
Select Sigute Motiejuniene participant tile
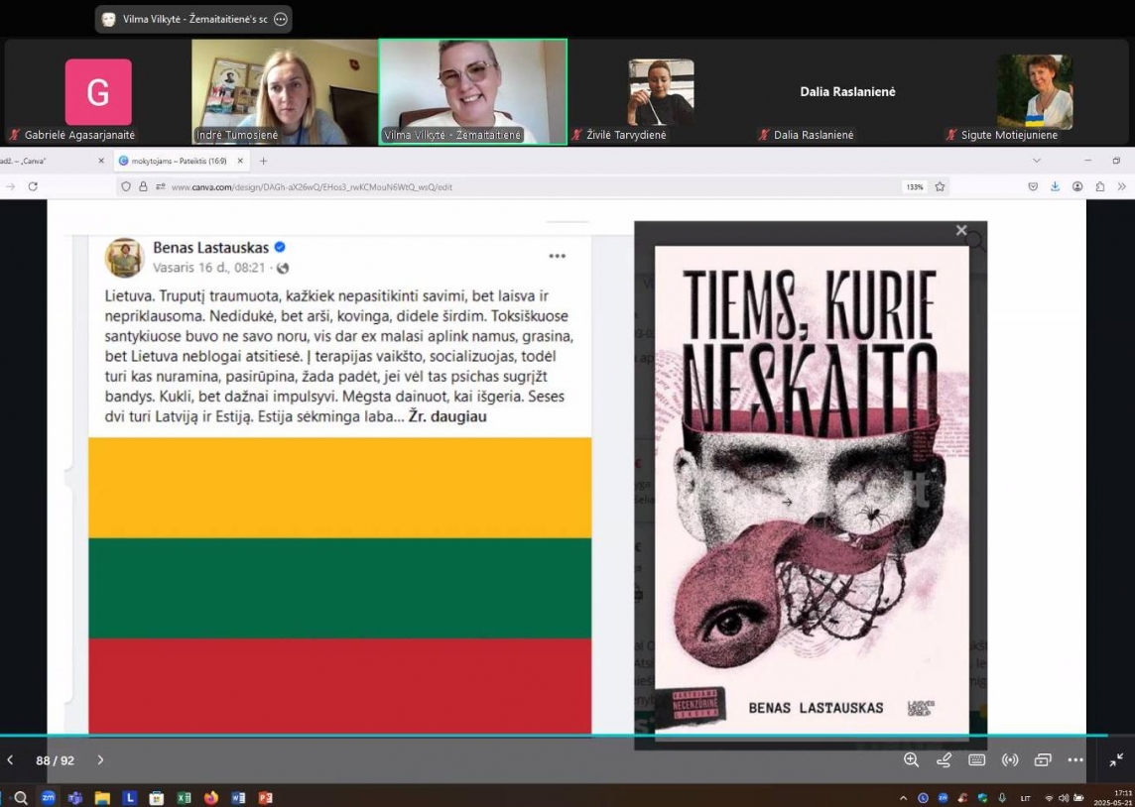1035,92
